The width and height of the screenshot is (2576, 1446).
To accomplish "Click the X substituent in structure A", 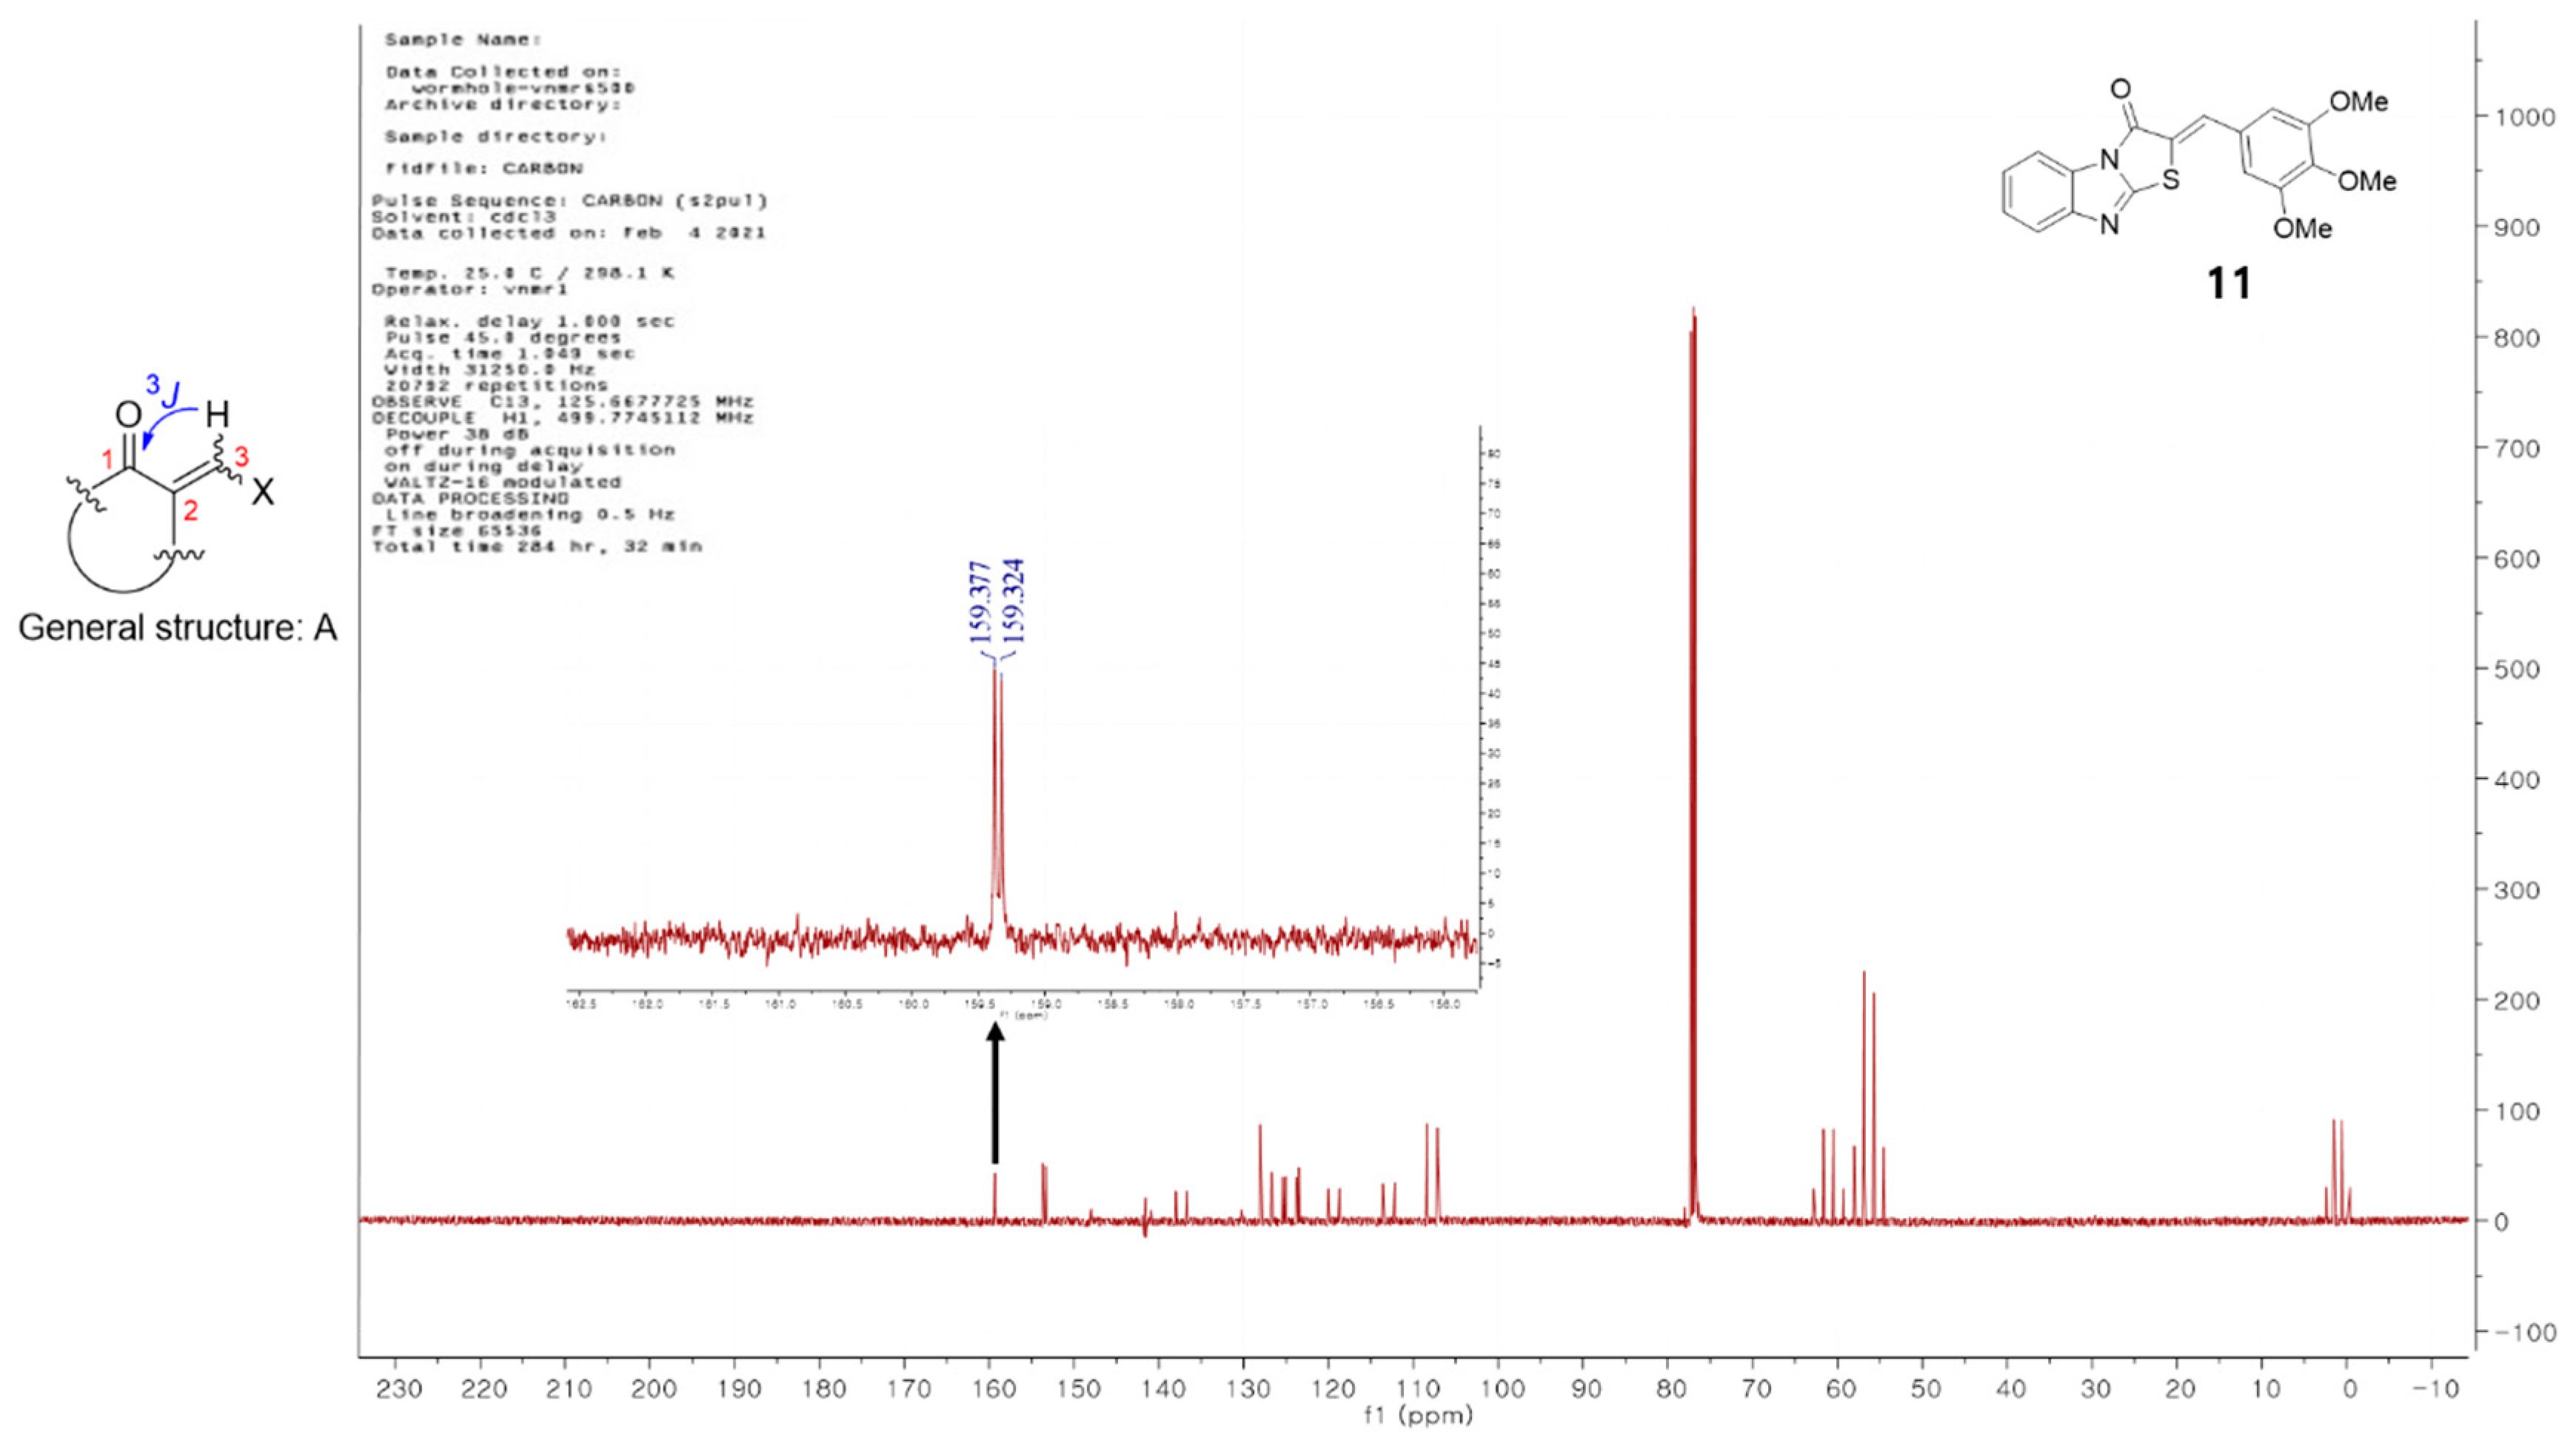I will (262, 491).
